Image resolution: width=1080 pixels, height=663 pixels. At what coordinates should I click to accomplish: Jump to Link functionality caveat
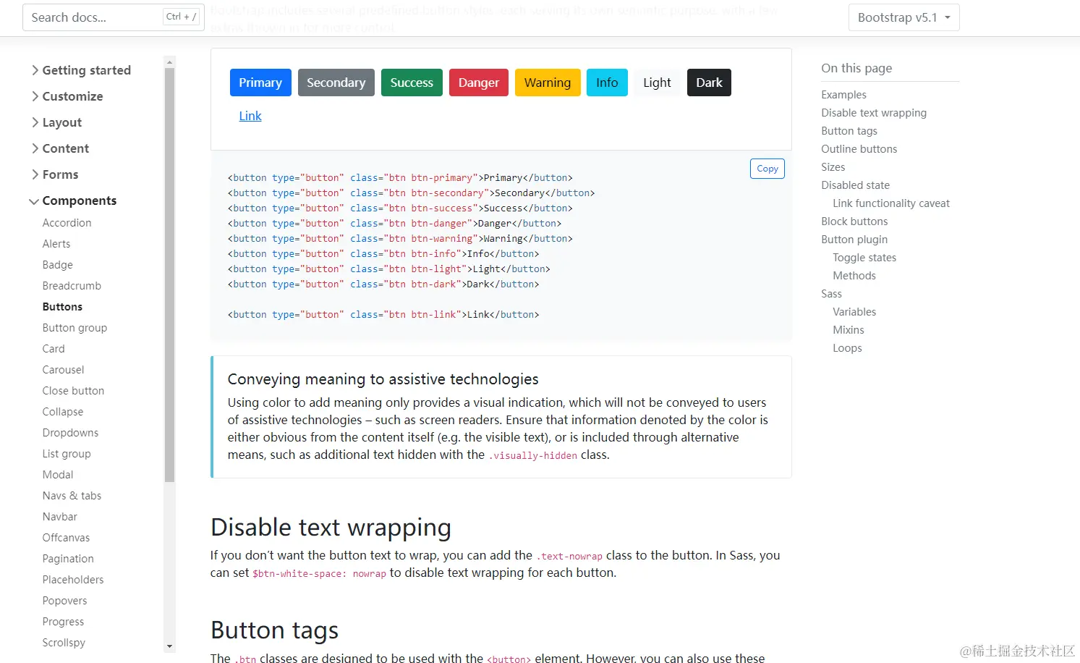coord(891,203)
